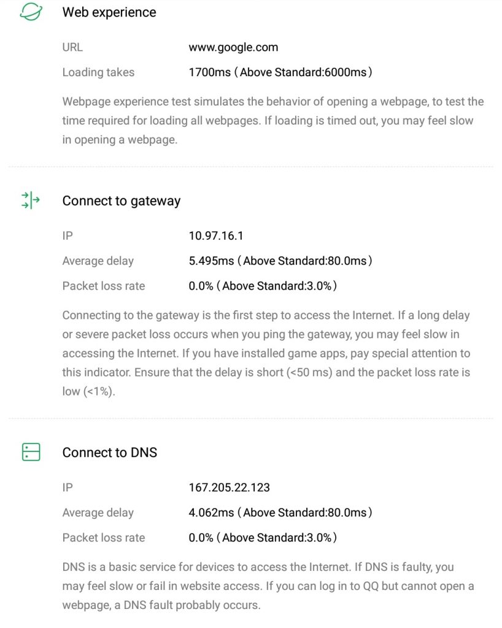502x628 pixels.
Task: Select the Connect to DNS heading
Action: (x=110, y=453)
